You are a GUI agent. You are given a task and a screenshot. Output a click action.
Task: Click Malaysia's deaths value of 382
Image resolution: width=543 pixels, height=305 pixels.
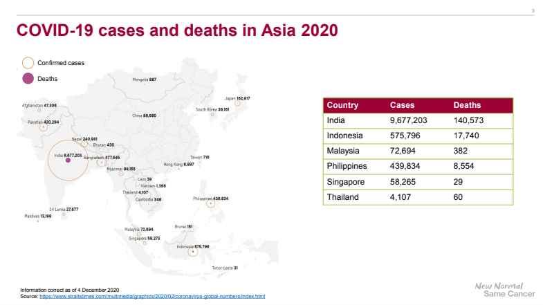[x=462, y=151]
